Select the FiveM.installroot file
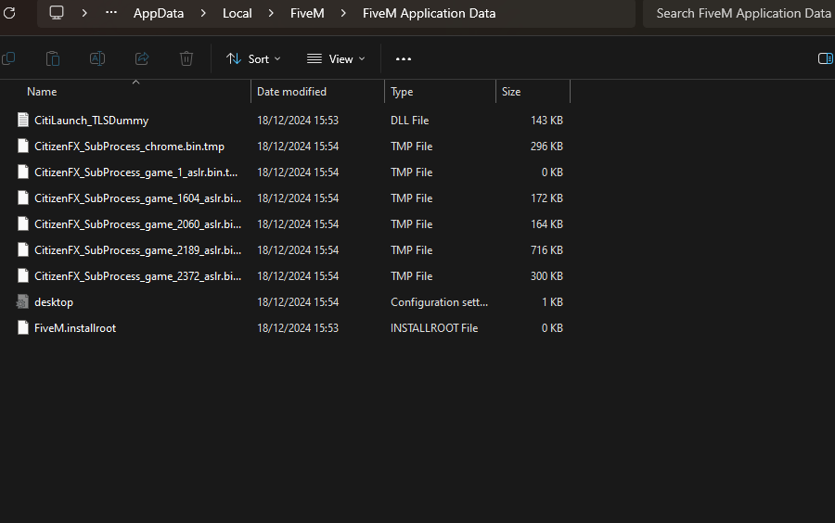Screen dimensions: 835x523 (75, 328)
